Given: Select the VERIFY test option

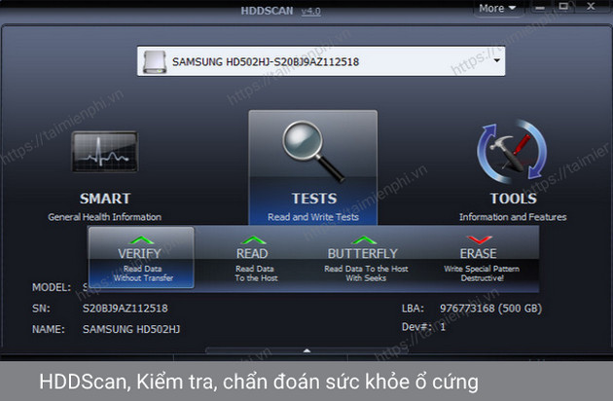Looking at the screenshot, I should click(141, 258).
